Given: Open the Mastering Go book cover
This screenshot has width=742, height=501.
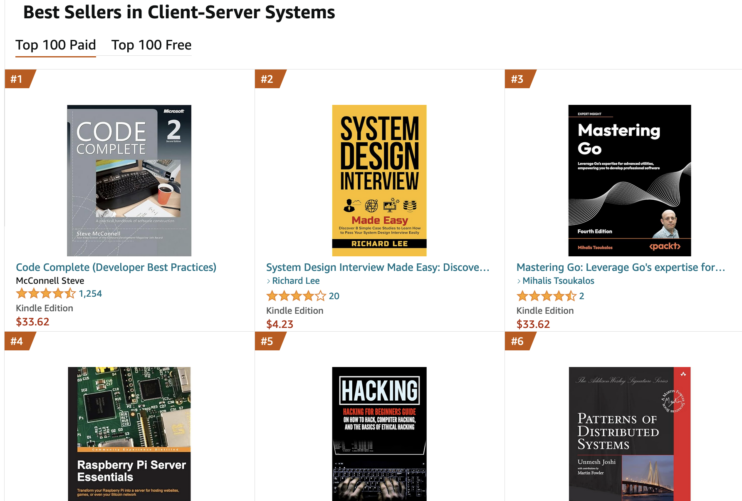Looking at the screenshot, I should point(630,181).
